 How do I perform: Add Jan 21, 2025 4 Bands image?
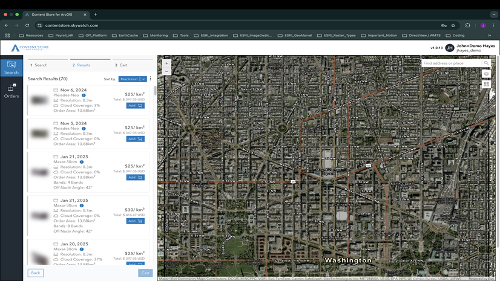click(x=135, y=177)
